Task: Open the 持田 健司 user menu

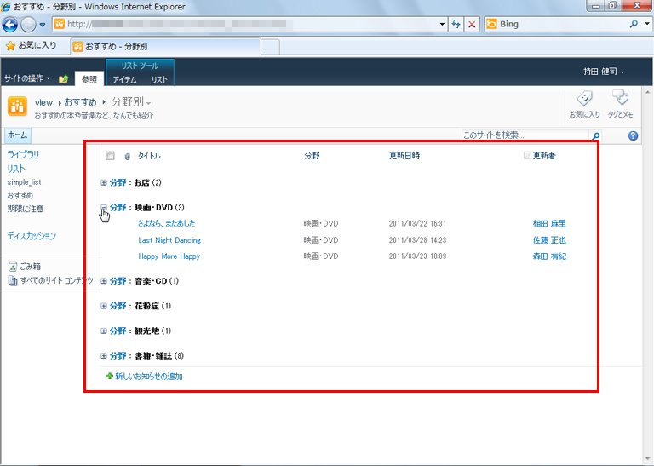Action: pyautogui.click(x=604, y=72)
